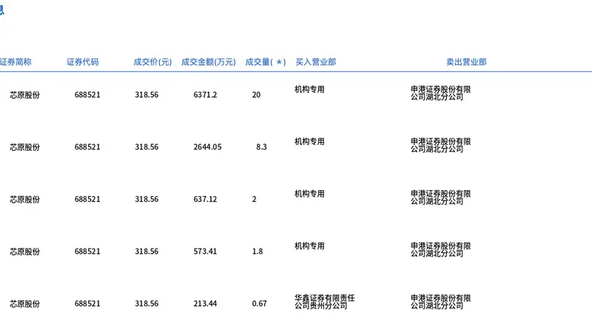Click price 318.56 in the 637.12 row

pos(147,199)
